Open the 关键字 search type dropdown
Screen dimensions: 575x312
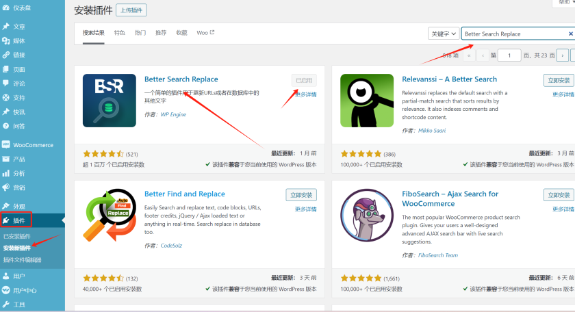444,34
